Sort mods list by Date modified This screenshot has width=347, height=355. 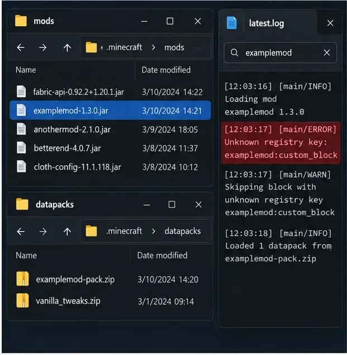[166, 70]
